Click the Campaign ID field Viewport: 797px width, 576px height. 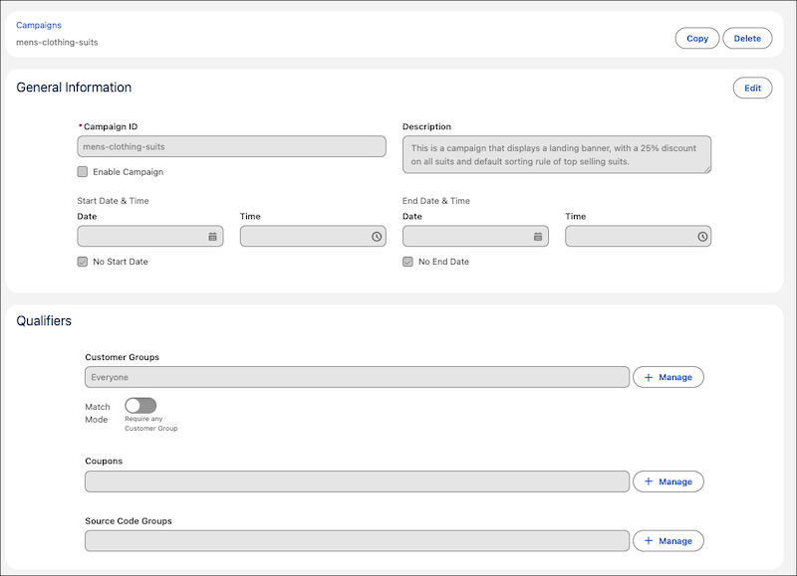pos(231,146)
